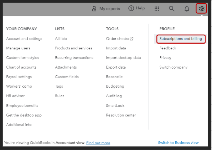Select Export data
This screenshot has width=212, height=150.
[x=116, y=67]
